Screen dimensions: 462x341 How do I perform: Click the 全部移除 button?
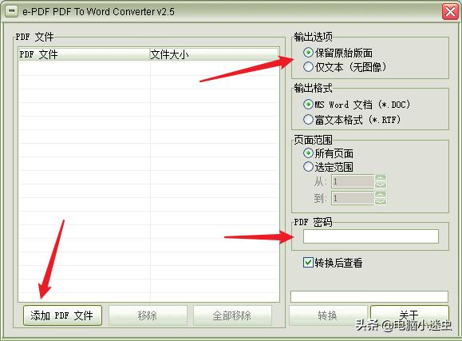232,315
